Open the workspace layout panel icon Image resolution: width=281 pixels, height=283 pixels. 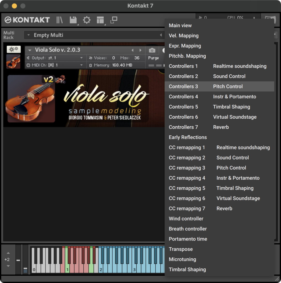[100, 20]
